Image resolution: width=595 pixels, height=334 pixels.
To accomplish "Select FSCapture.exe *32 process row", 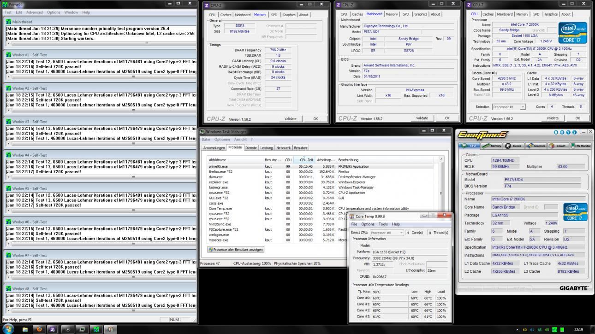I will tap(278, 229).
